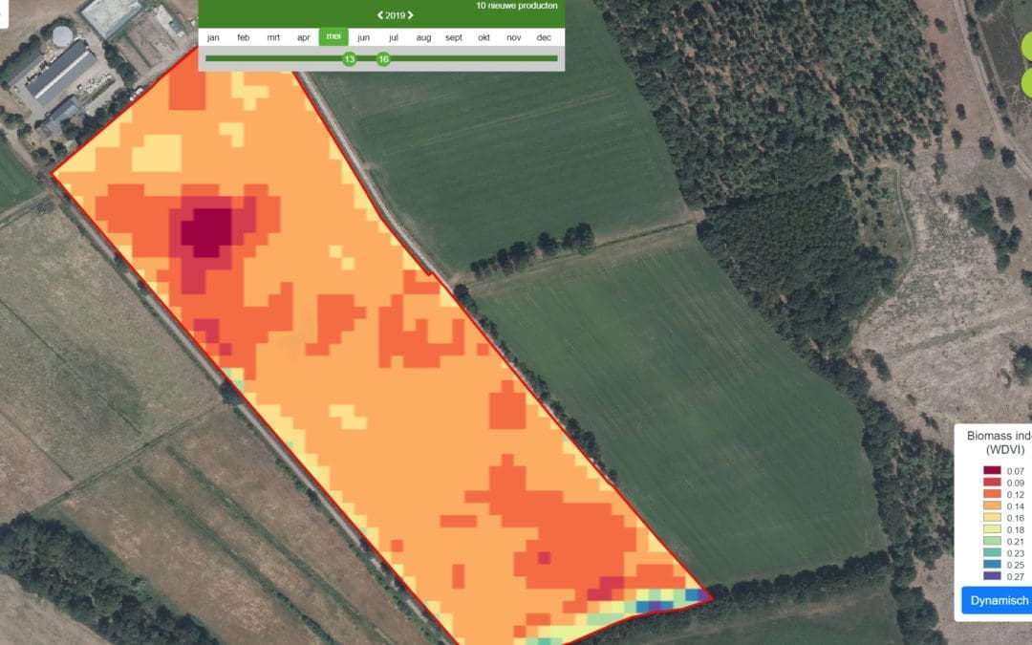Switch to the feb month tab
The width and height of the screenshot is (1032, 645).
pos(244,37)
